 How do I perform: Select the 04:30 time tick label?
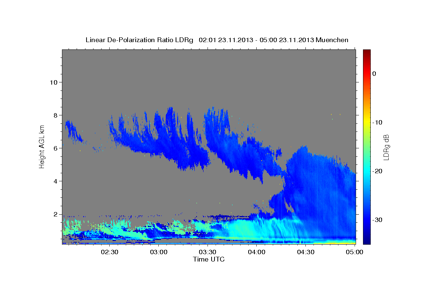coord(306,252)
